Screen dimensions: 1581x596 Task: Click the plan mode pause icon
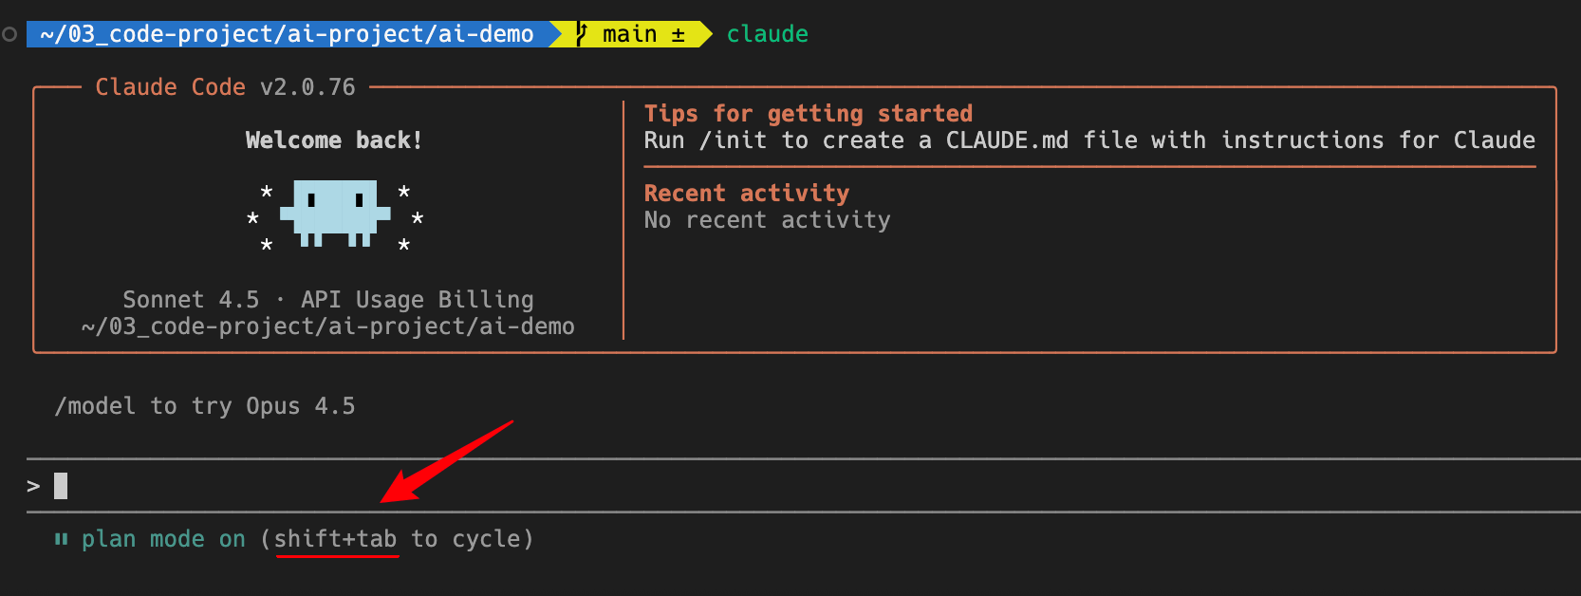[62, 539]
